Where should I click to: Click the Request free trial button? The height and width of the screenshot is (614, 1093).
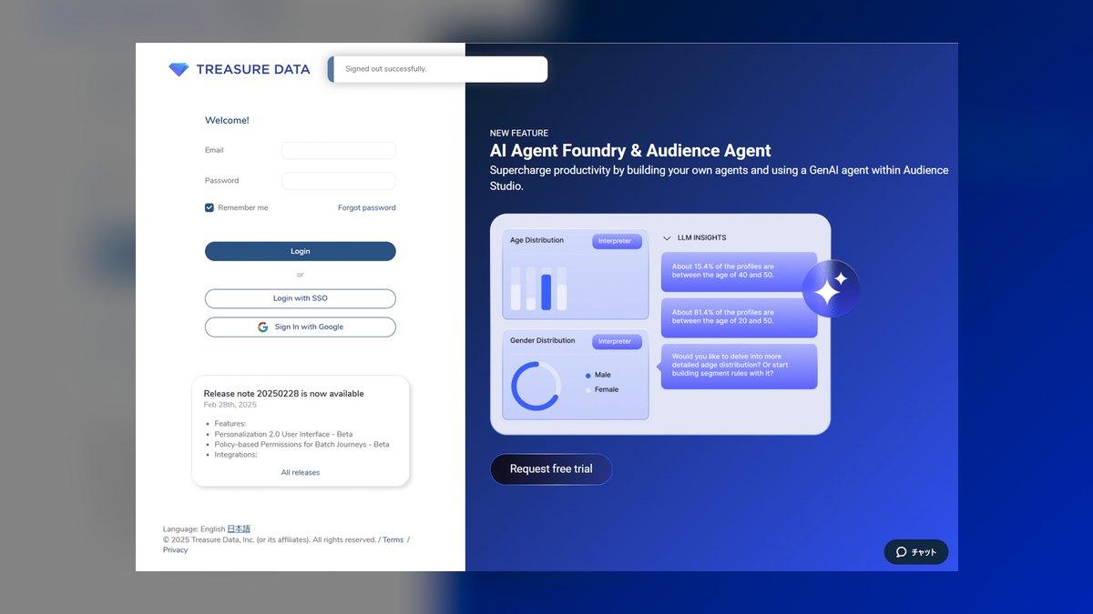551,469
